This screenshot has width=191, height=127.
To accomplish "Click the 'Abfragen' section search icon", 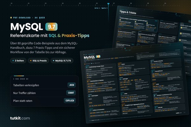I will (120, 79).
